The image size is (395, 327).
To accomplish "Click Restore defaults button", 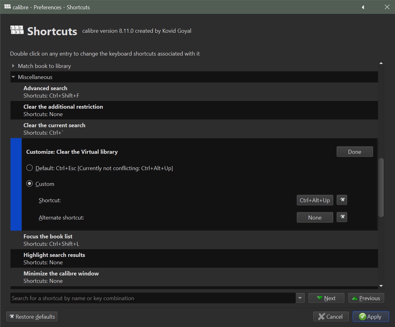I will (32, 317).
